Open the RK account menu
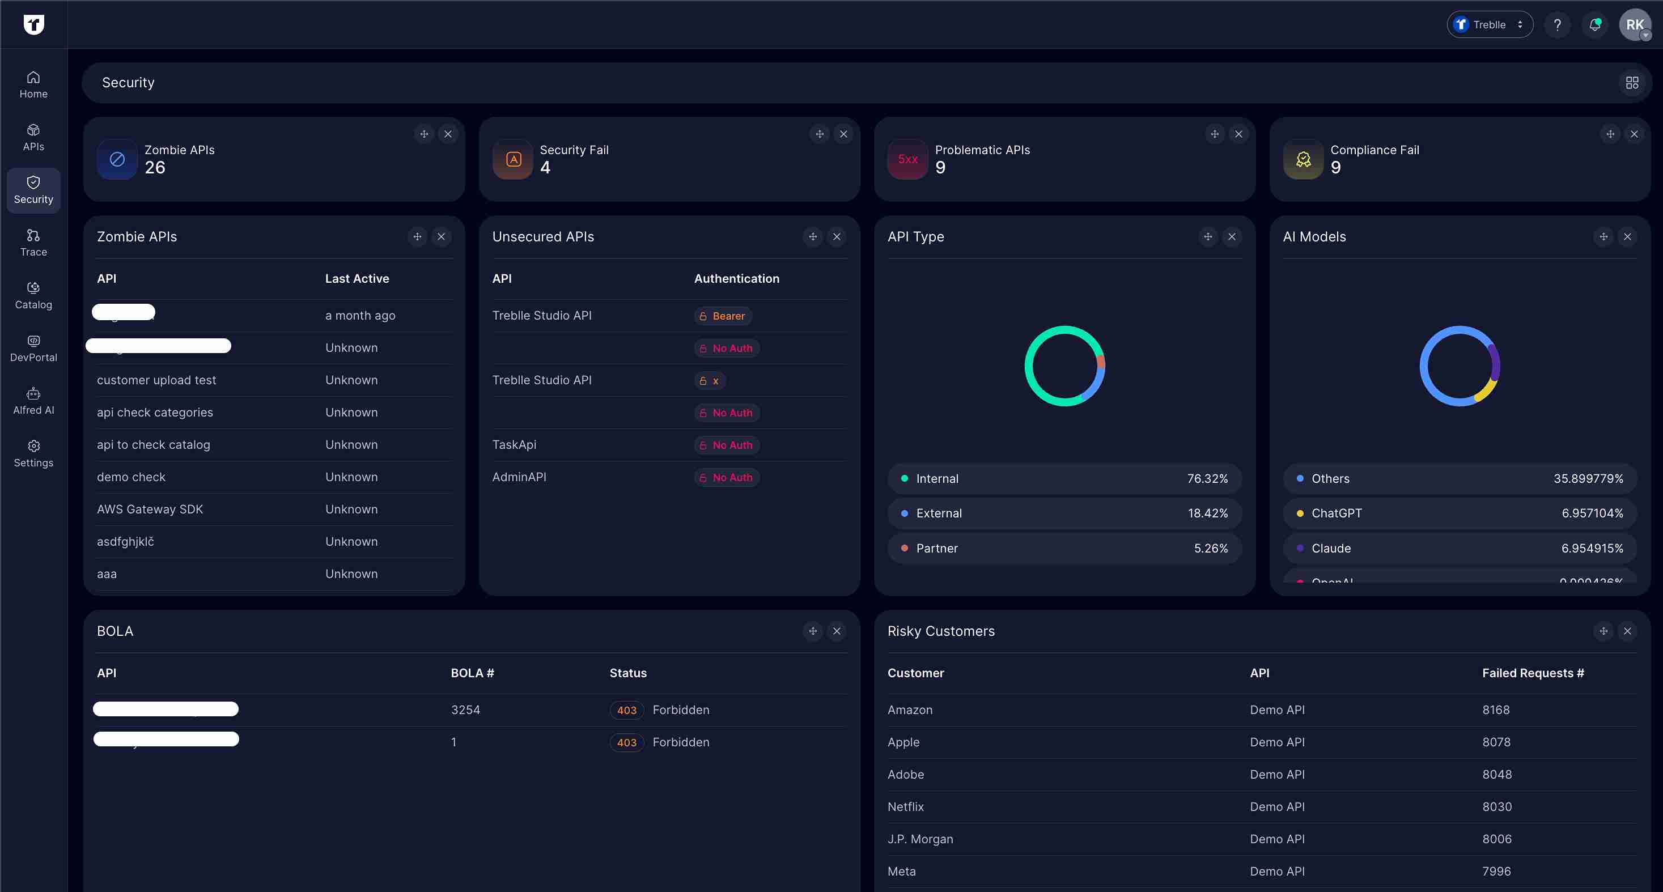This screenshot has width=1663, height=892. [x=1635, y=24]
